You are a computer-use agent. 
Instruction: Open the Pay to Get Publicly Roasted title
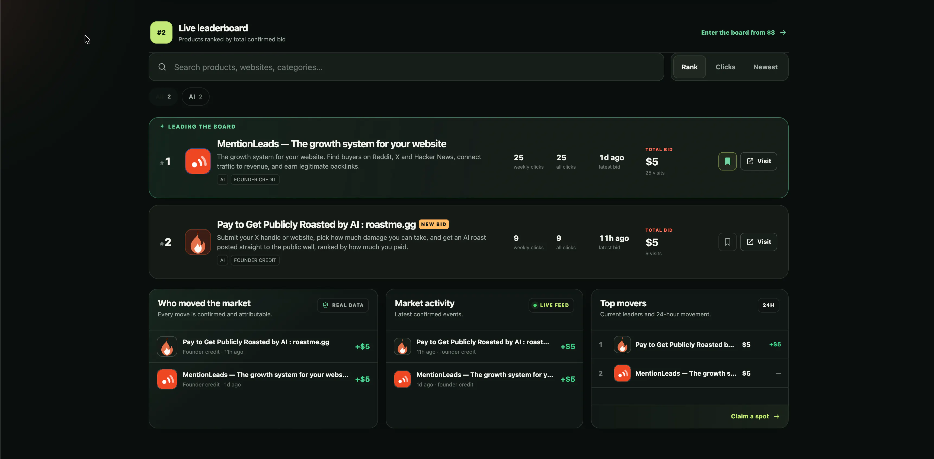316,225
